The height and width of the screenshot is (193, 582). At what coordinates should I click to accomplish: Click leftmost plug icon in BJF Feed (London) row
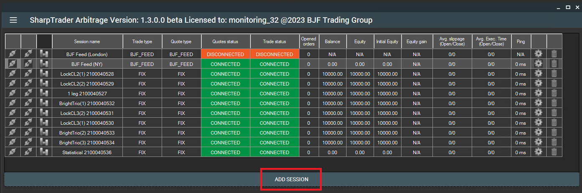[13, 54]
